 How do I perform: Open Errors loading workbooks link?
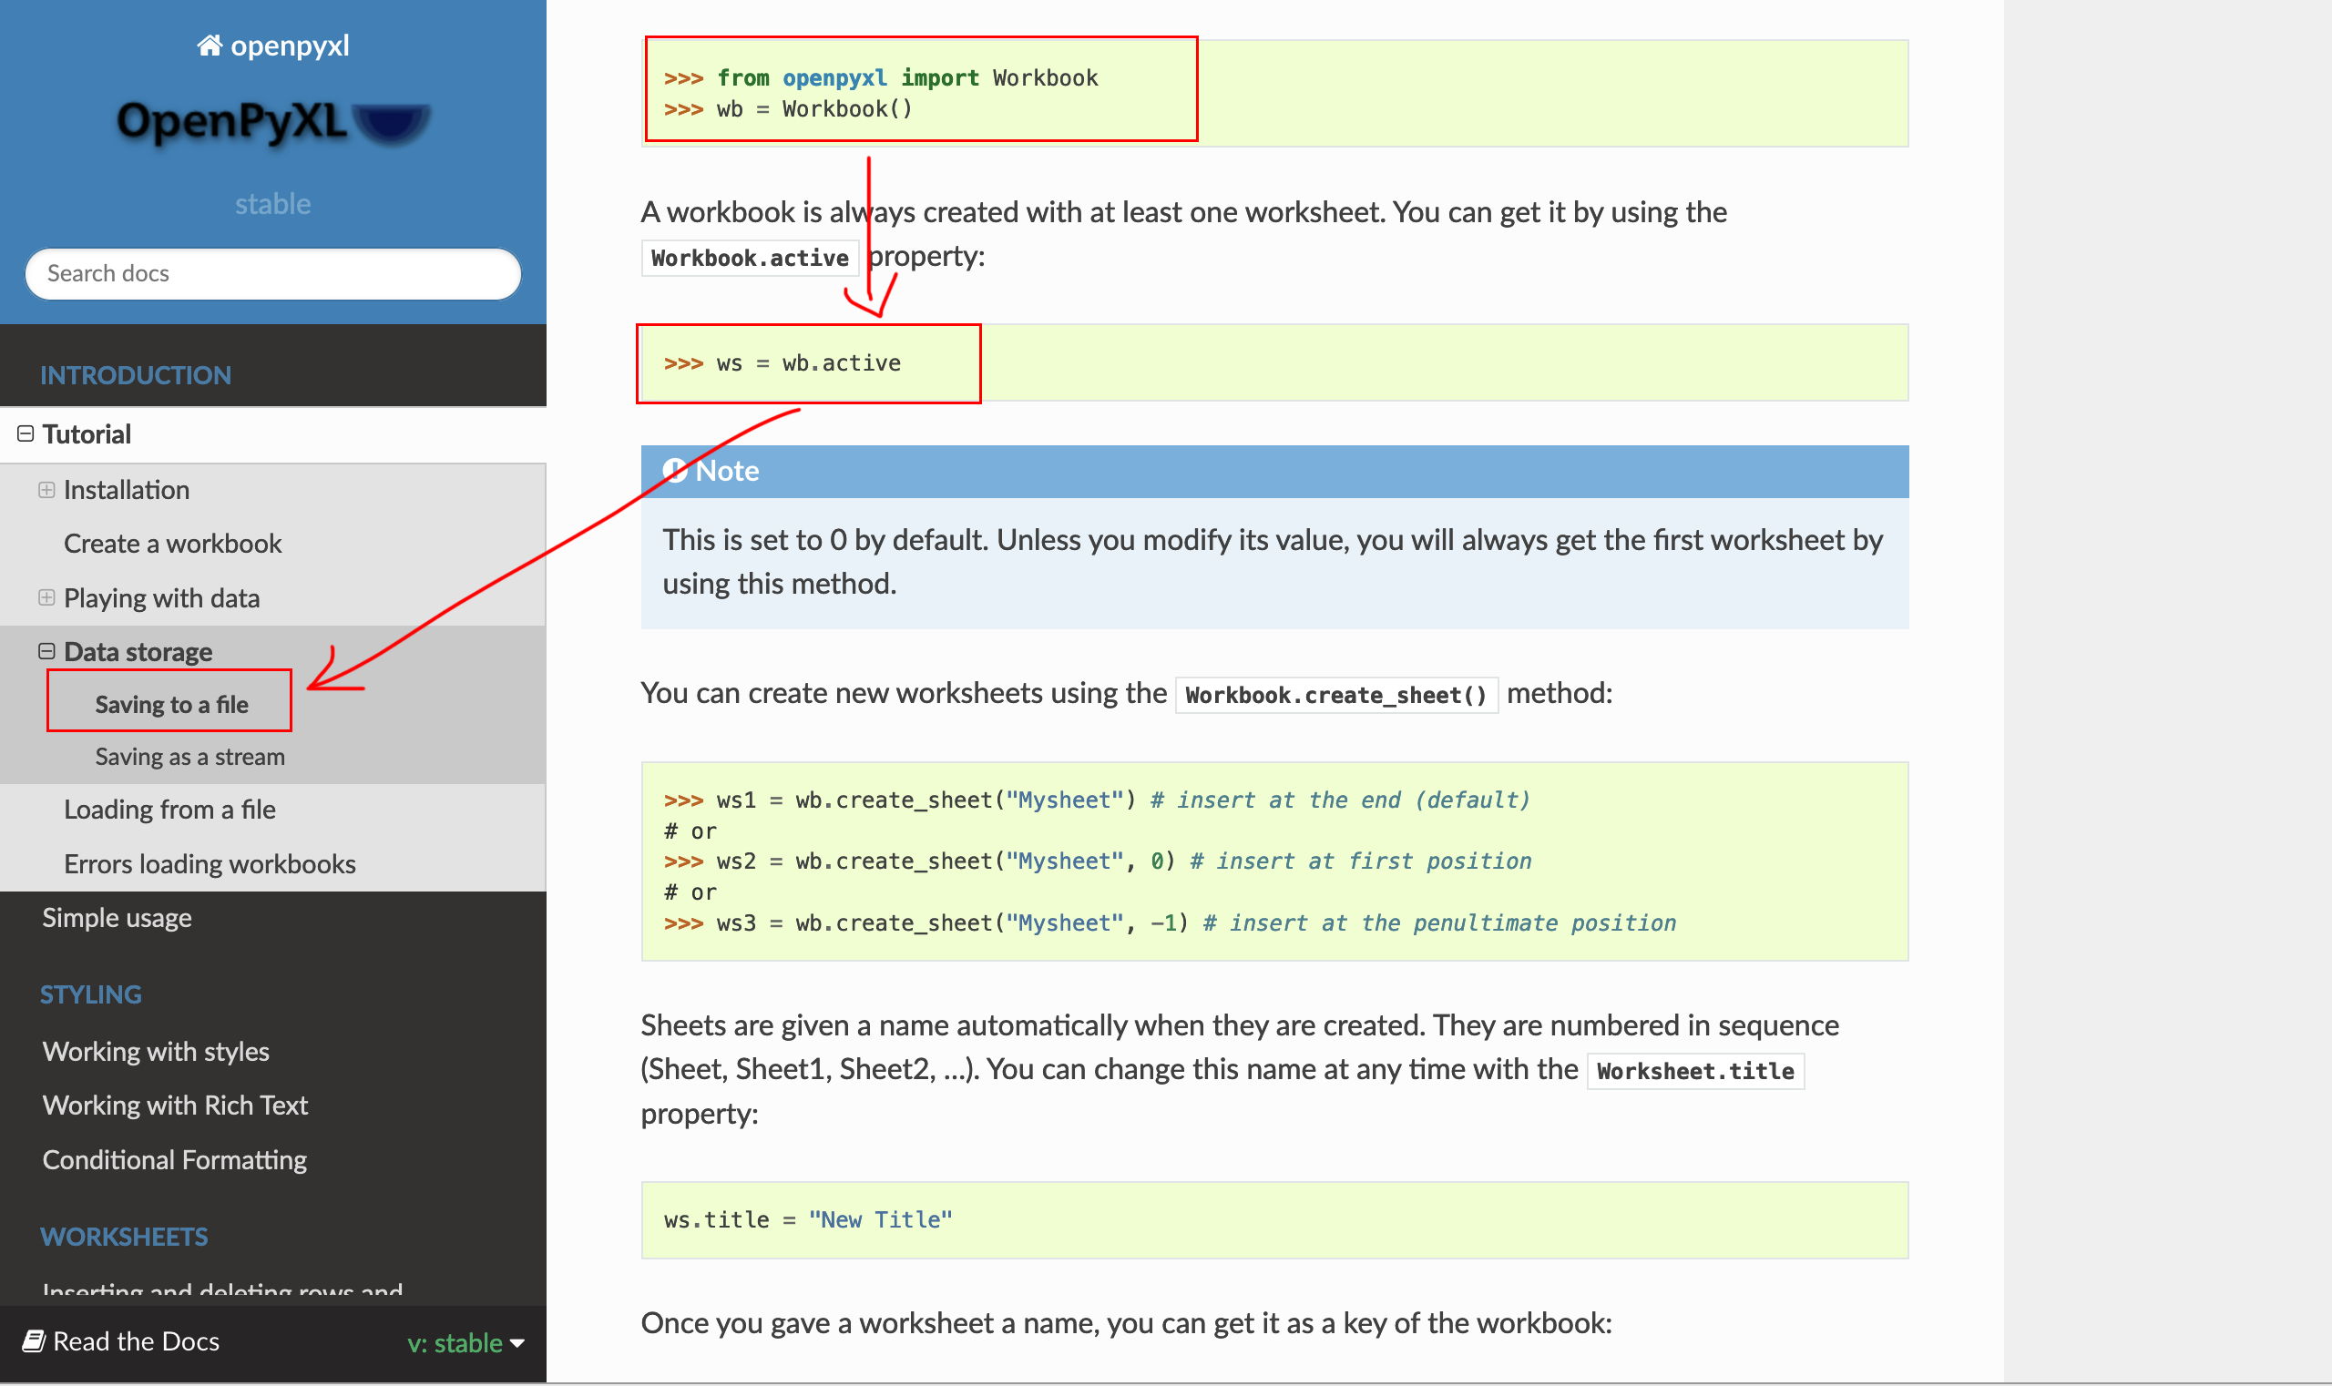click(210, 864)
